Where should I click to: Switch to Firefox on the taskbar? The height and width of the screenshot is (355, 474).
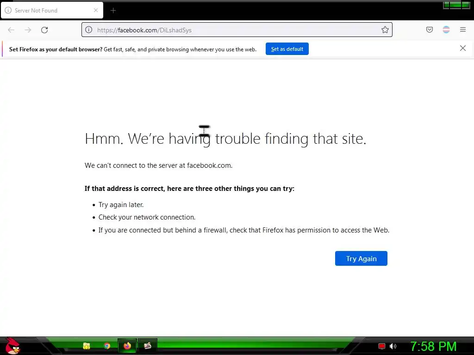pos(127,346)
